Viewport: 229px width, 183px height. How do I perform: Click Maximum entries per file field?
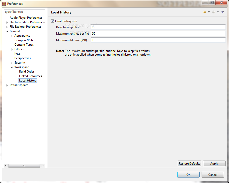(158, 34)
